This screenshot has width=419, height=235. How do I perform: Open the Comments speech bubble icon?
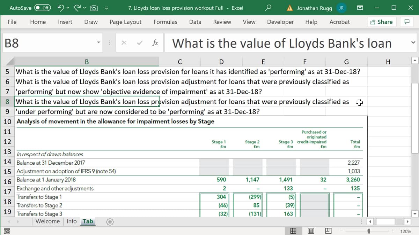[406, 22]
